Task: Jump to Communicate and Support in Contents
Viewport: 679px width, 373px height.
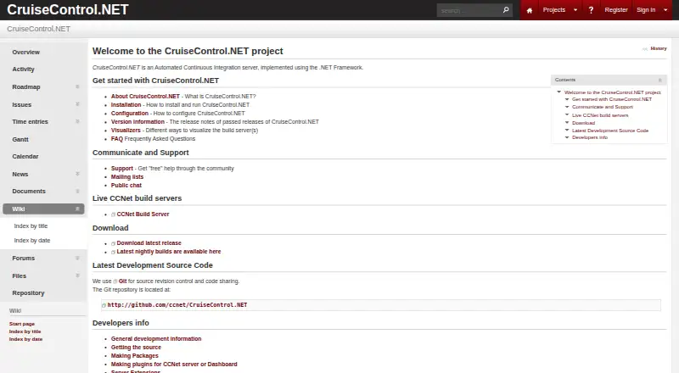Action: (x=603, y=107)
